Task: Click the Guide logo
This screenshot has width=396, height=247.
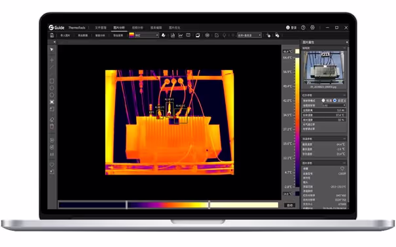Action: (x=56, y=27)
